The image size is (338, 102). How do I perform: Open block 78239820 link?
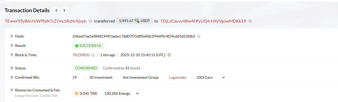point(81,55)
